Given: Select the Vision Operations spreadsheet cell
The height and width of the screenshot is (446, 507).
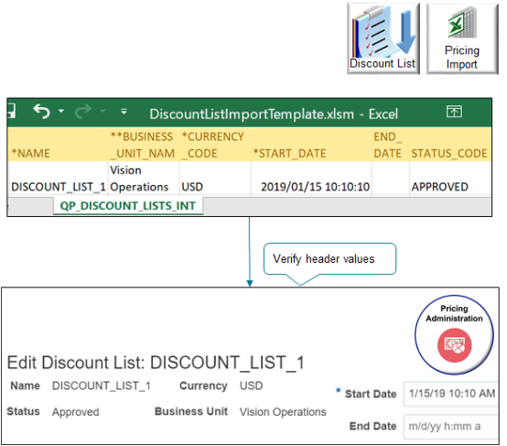Looking at the screenshot, I should tap(144, 179).
